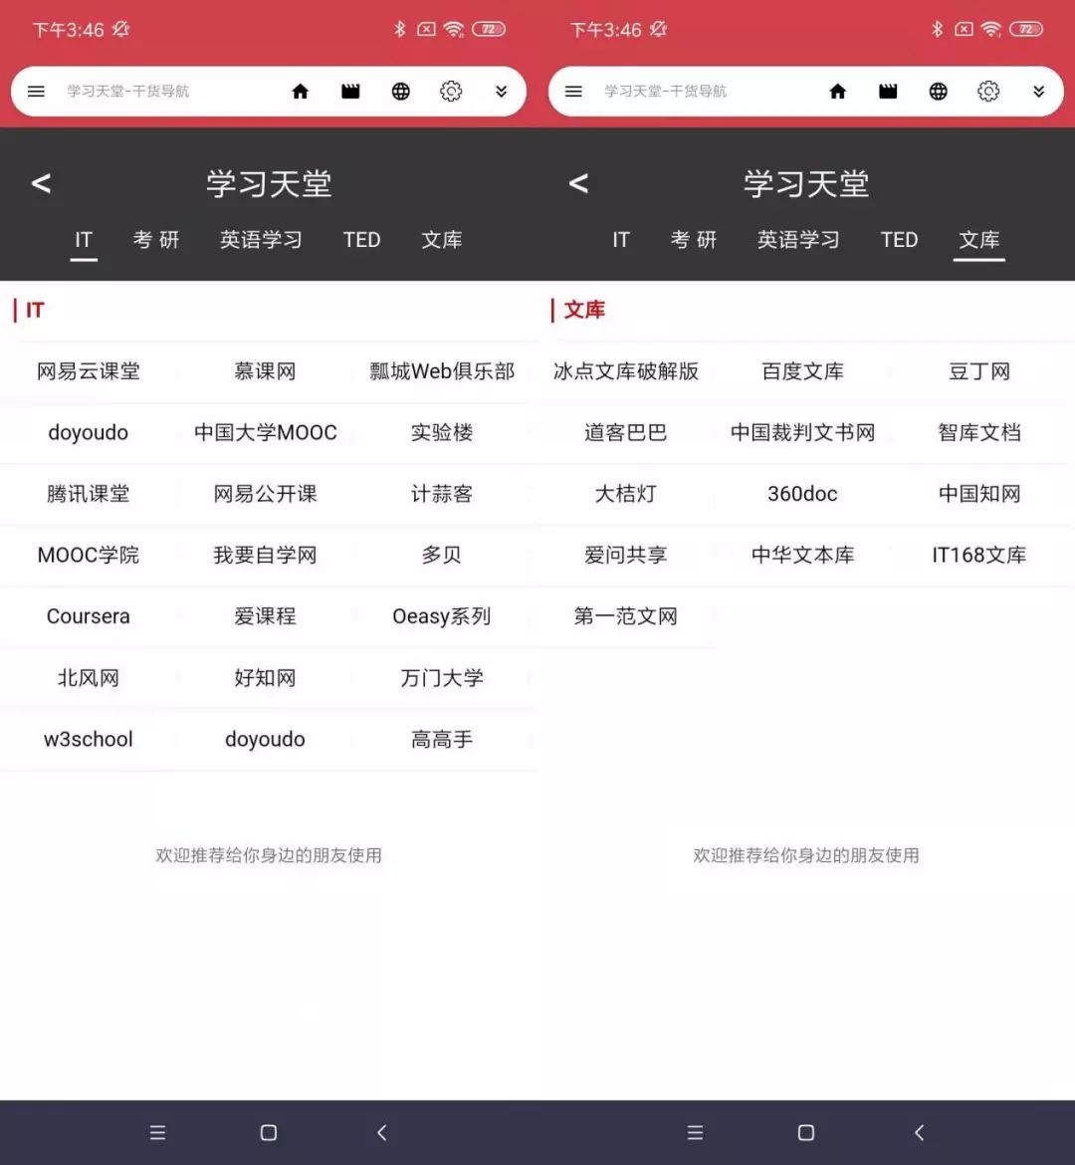Open 腾讯课堂 link
1075x1165 pixels.
[x=89, y=494]
